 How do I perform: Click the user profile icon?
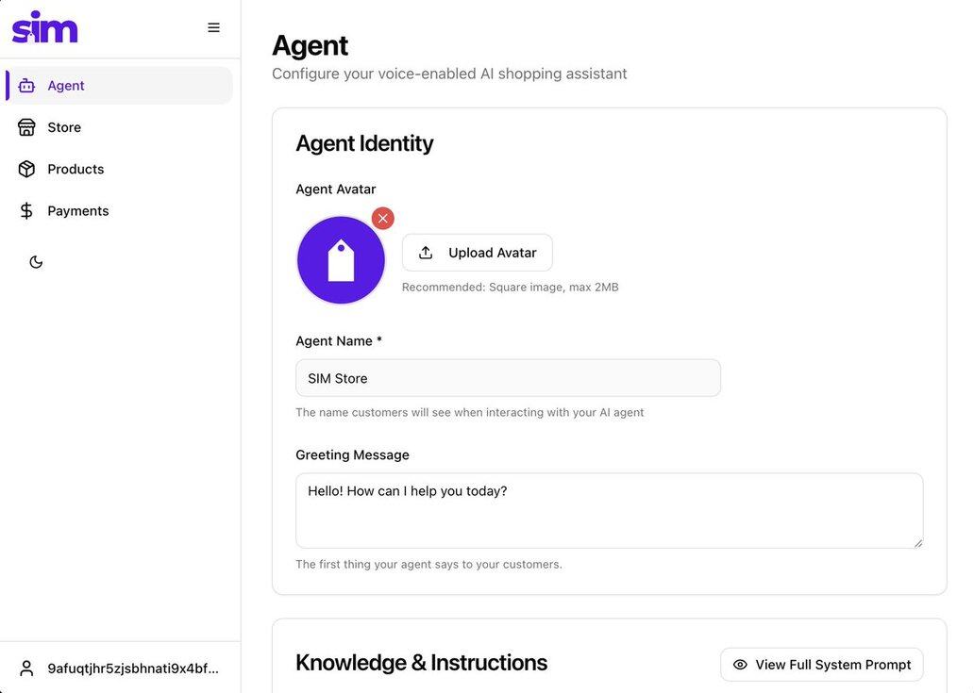[x=26, y=668]
